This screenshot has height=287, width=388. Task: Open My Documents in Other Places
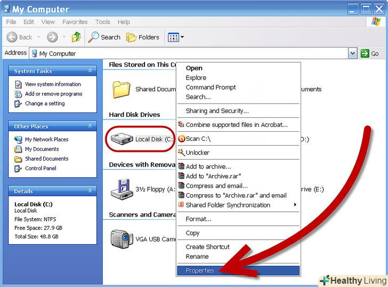tap(42, 149)
